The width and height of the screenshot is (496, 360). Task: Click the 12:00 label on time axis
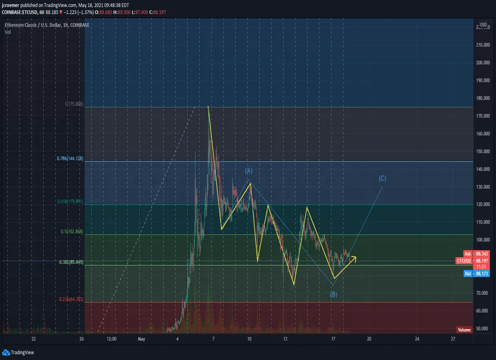click(x=111, y=339)
